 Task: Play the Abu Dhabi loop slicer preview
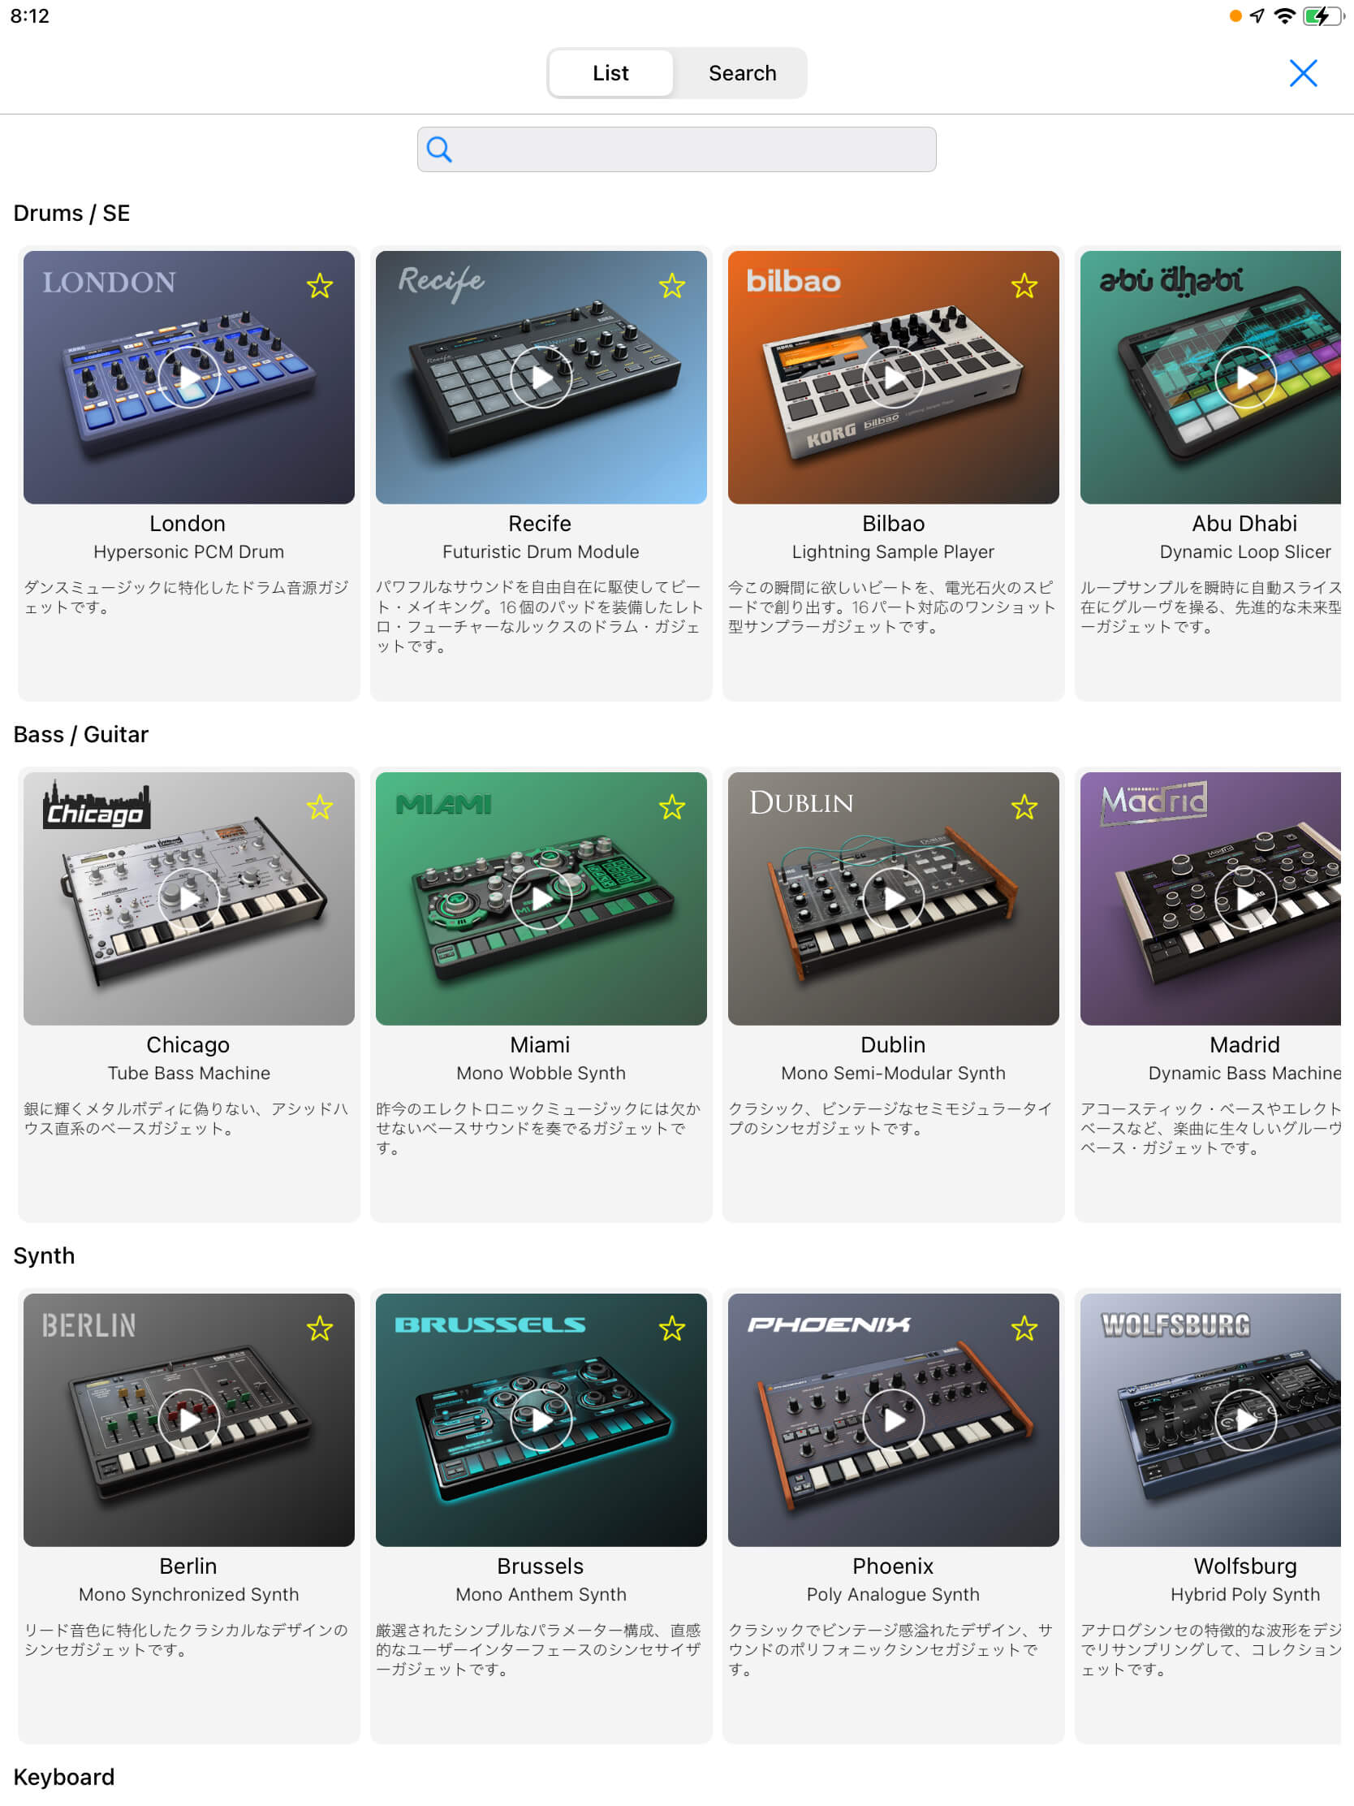[x=1245, y=378]
